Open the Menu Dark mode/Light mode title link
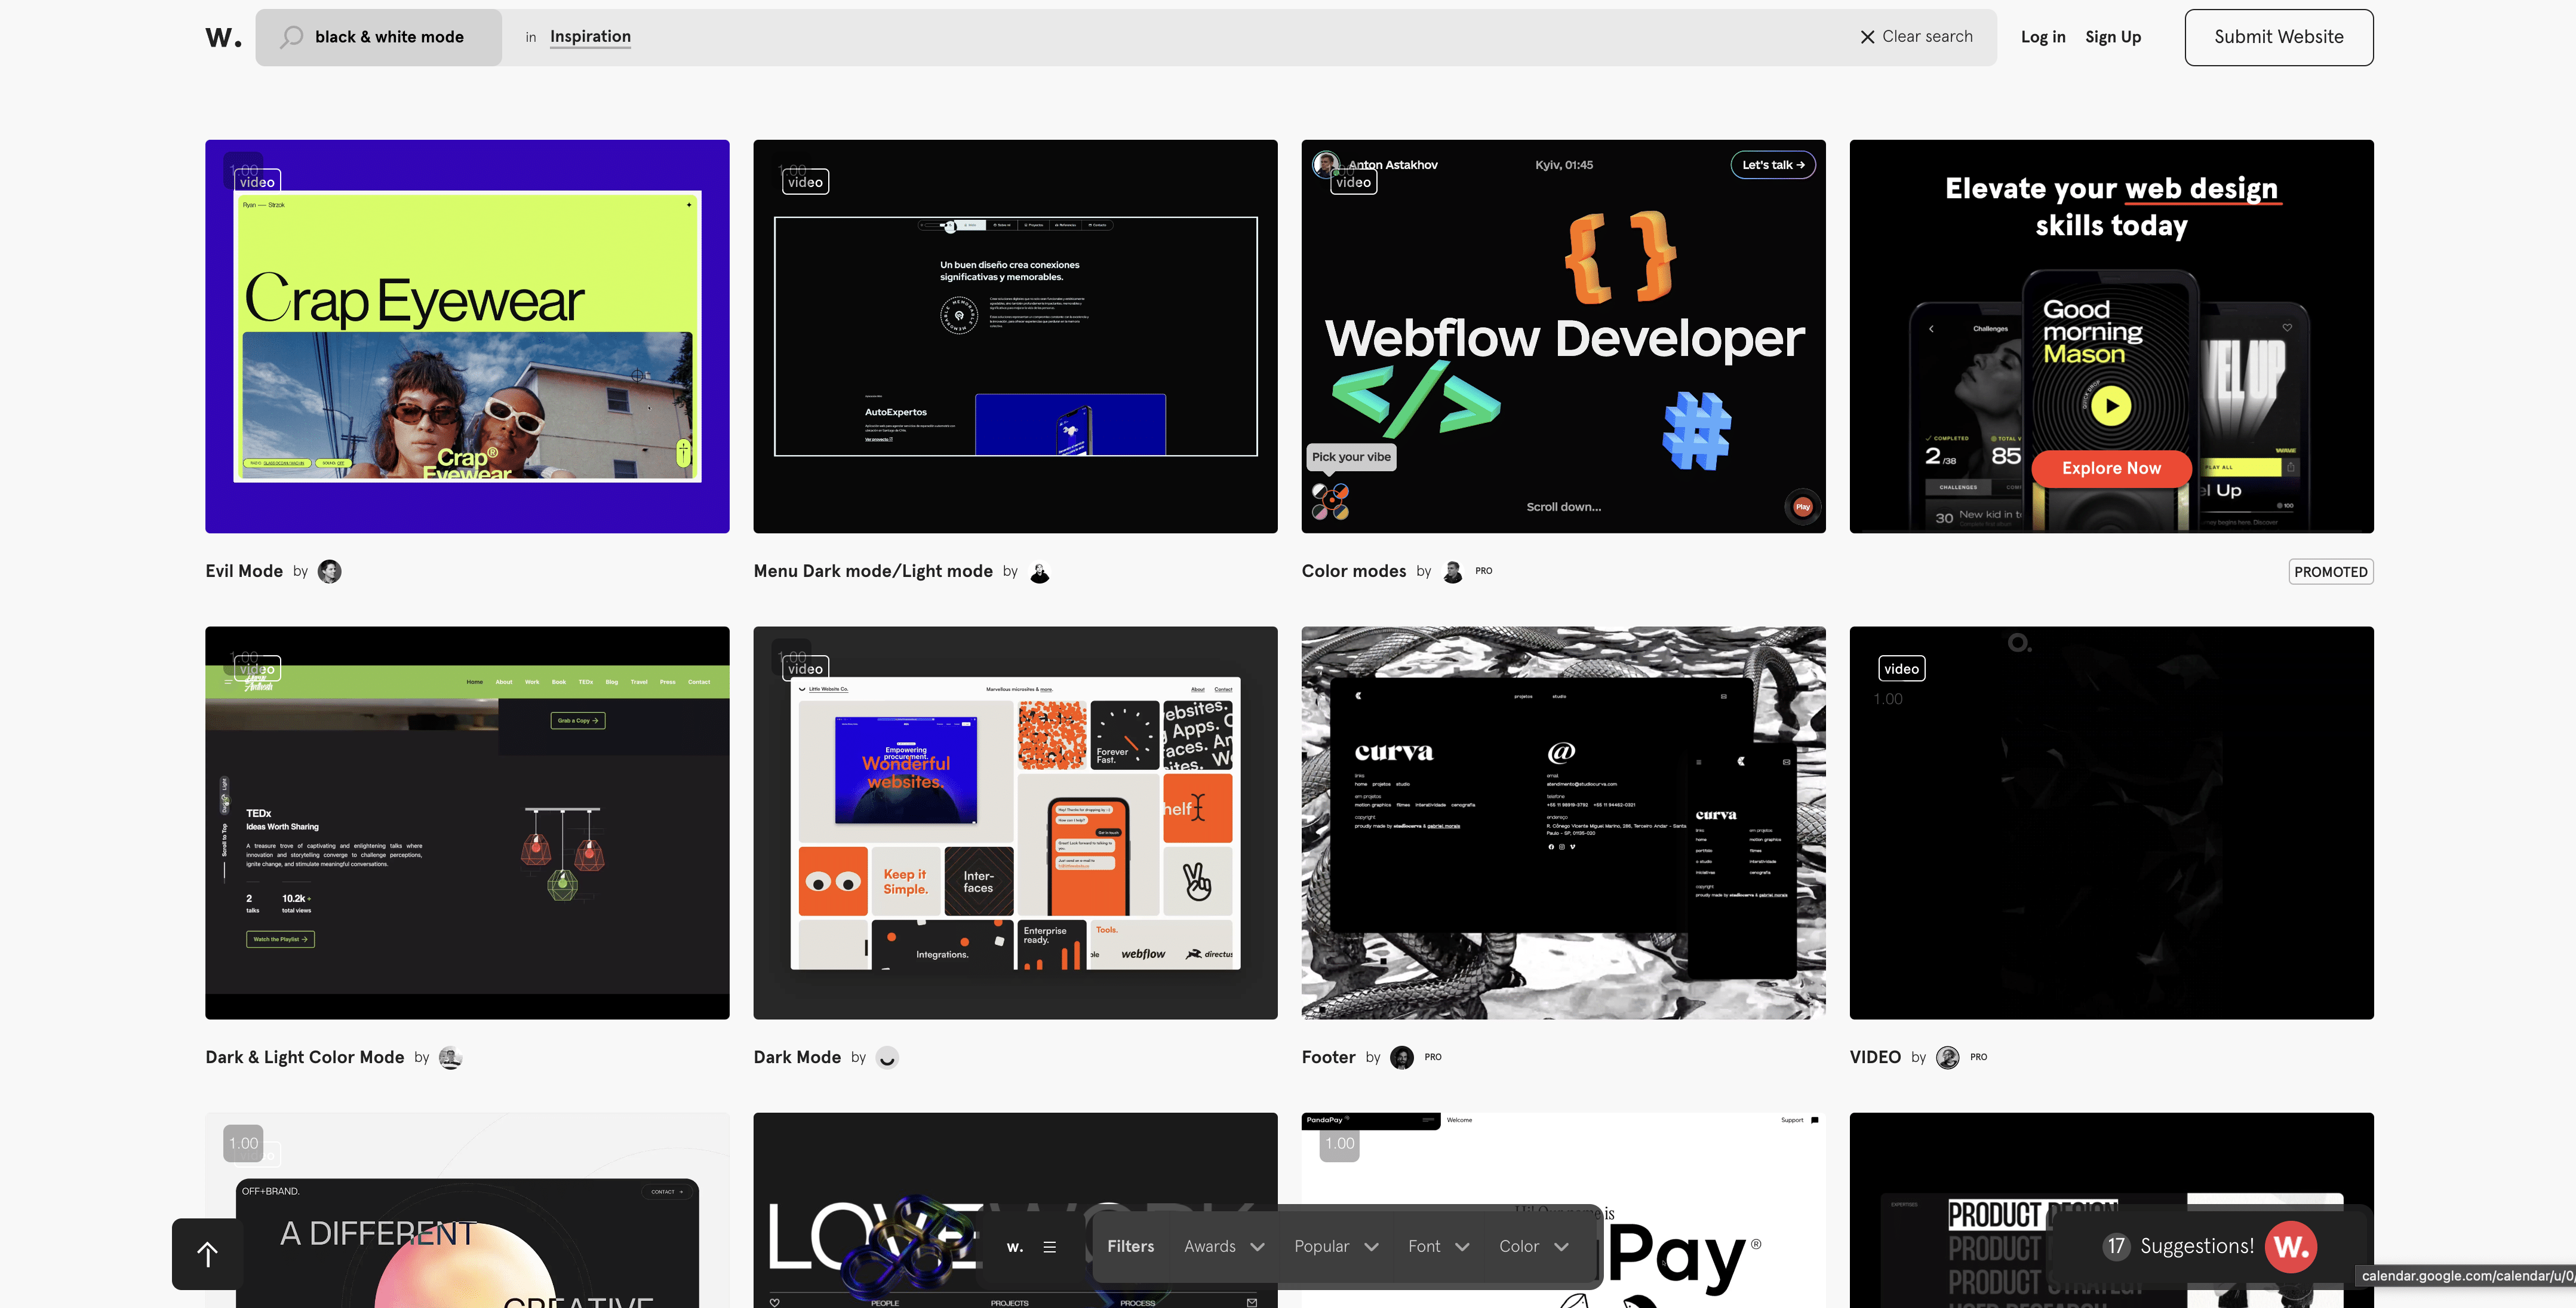 [873, 571]
